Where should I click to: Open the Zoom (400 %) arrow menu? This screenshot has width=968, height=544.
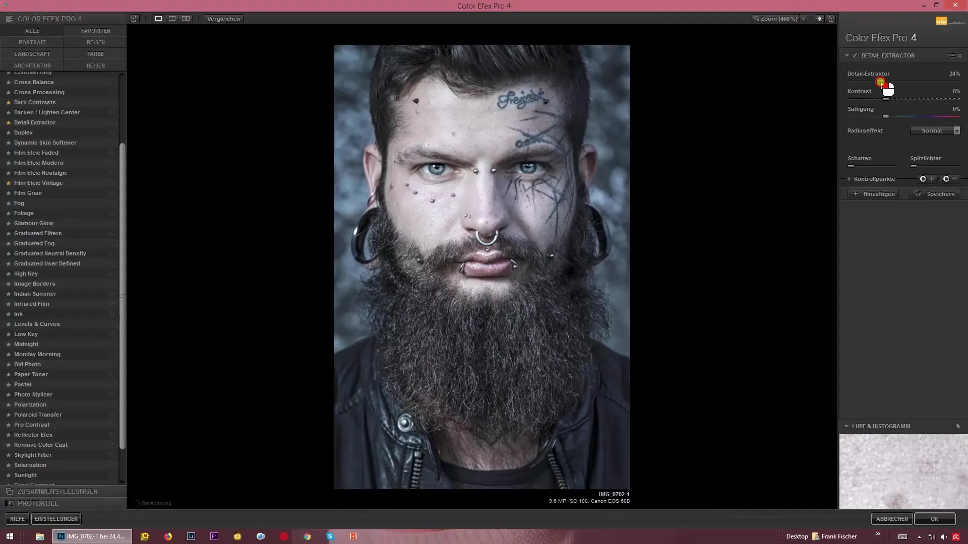point(804,19)
